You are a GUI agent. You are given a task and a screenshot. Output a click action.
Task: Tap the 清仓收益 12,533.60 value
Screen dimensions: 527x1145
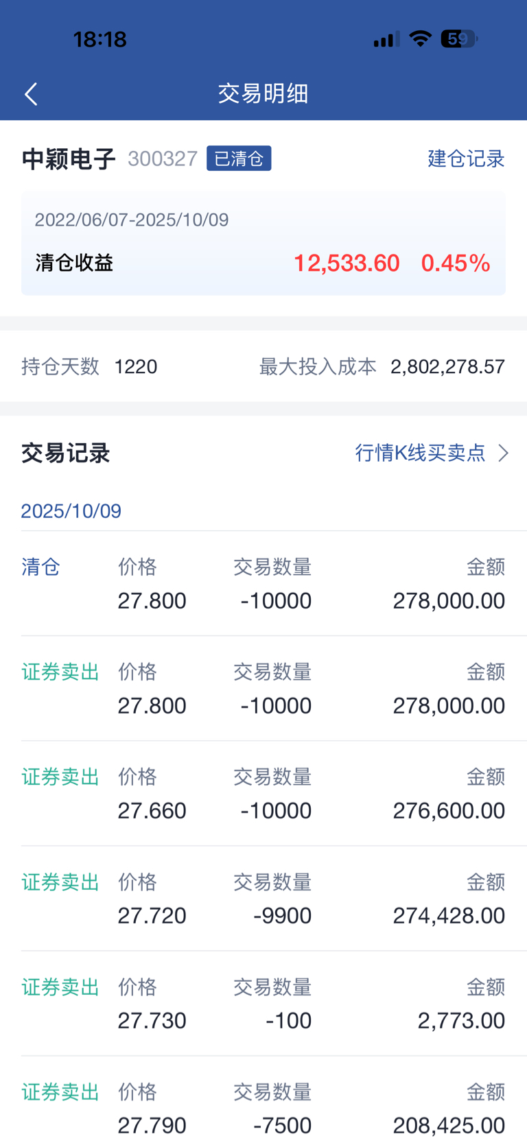pos(347,263)
